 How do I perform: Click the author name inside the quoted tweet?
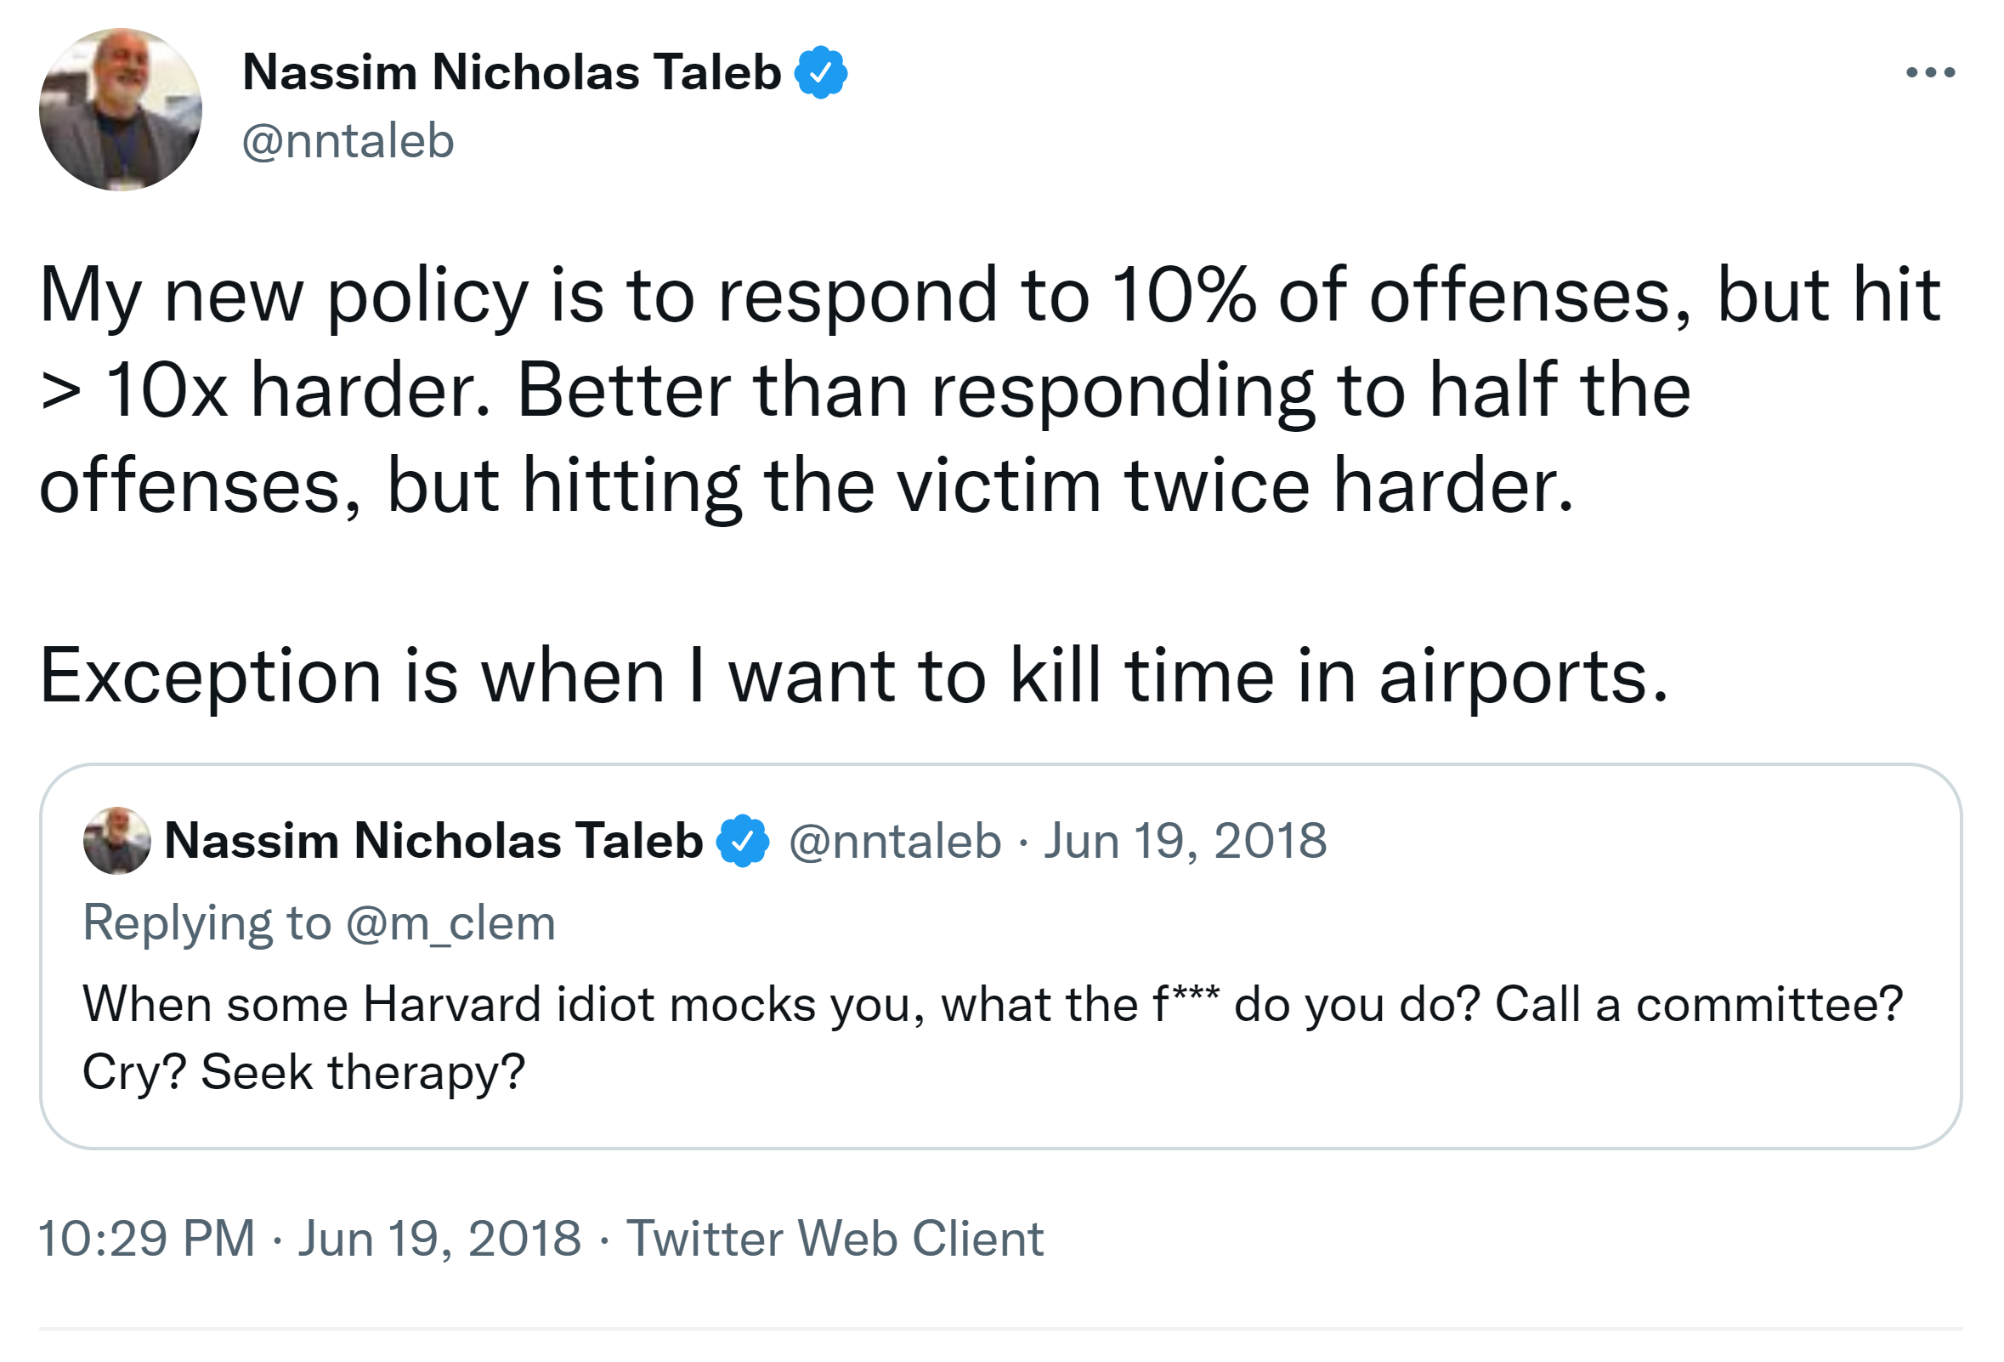tap(433, 840)
